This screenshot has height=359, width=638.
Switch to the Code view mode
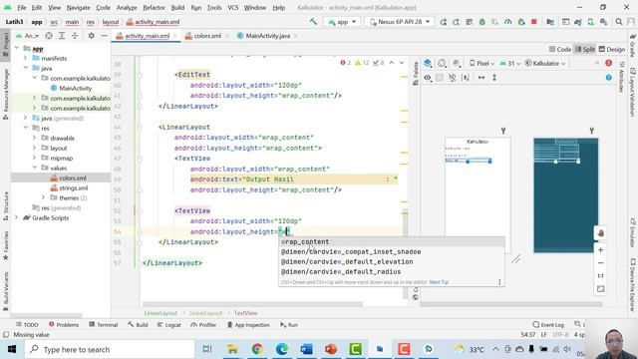(560, 49)
